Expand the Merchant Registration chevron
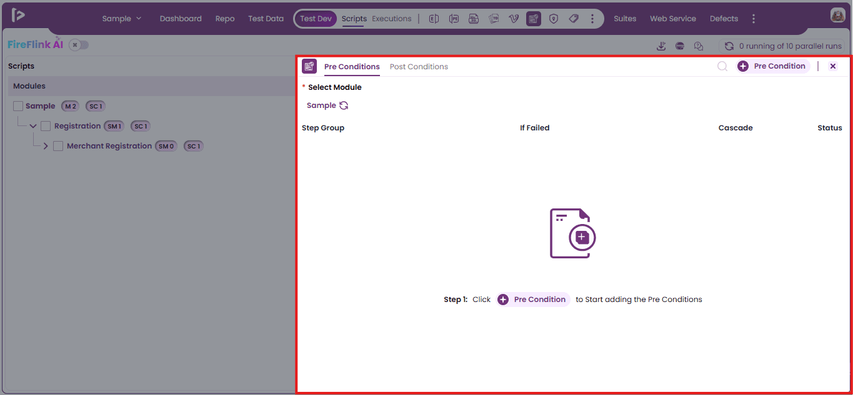853x395 pixels. (x=46, y=146)
